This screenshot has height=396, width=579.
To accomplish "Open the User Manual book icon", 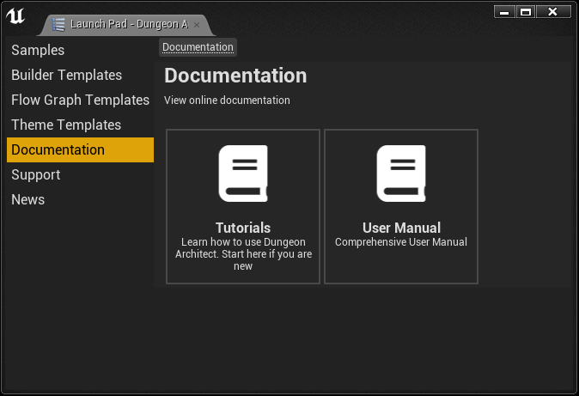I will click(401, 174).
